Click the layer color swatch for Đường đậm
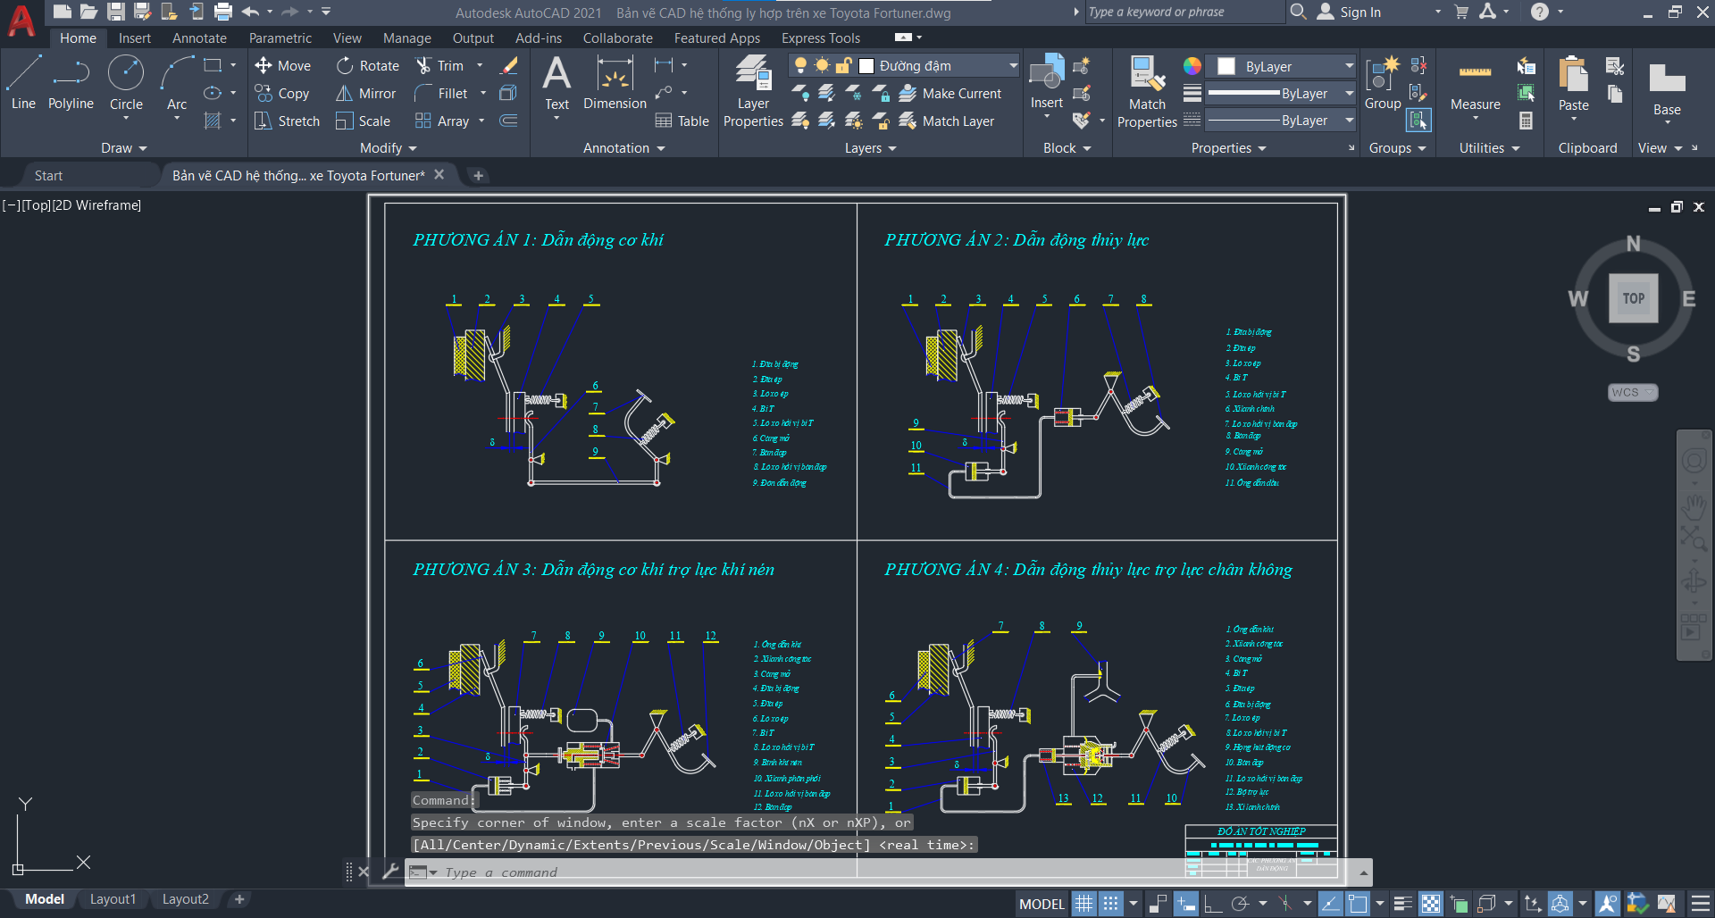Image resolution: width=1715 pixels, height=918 pixels. 866,65
